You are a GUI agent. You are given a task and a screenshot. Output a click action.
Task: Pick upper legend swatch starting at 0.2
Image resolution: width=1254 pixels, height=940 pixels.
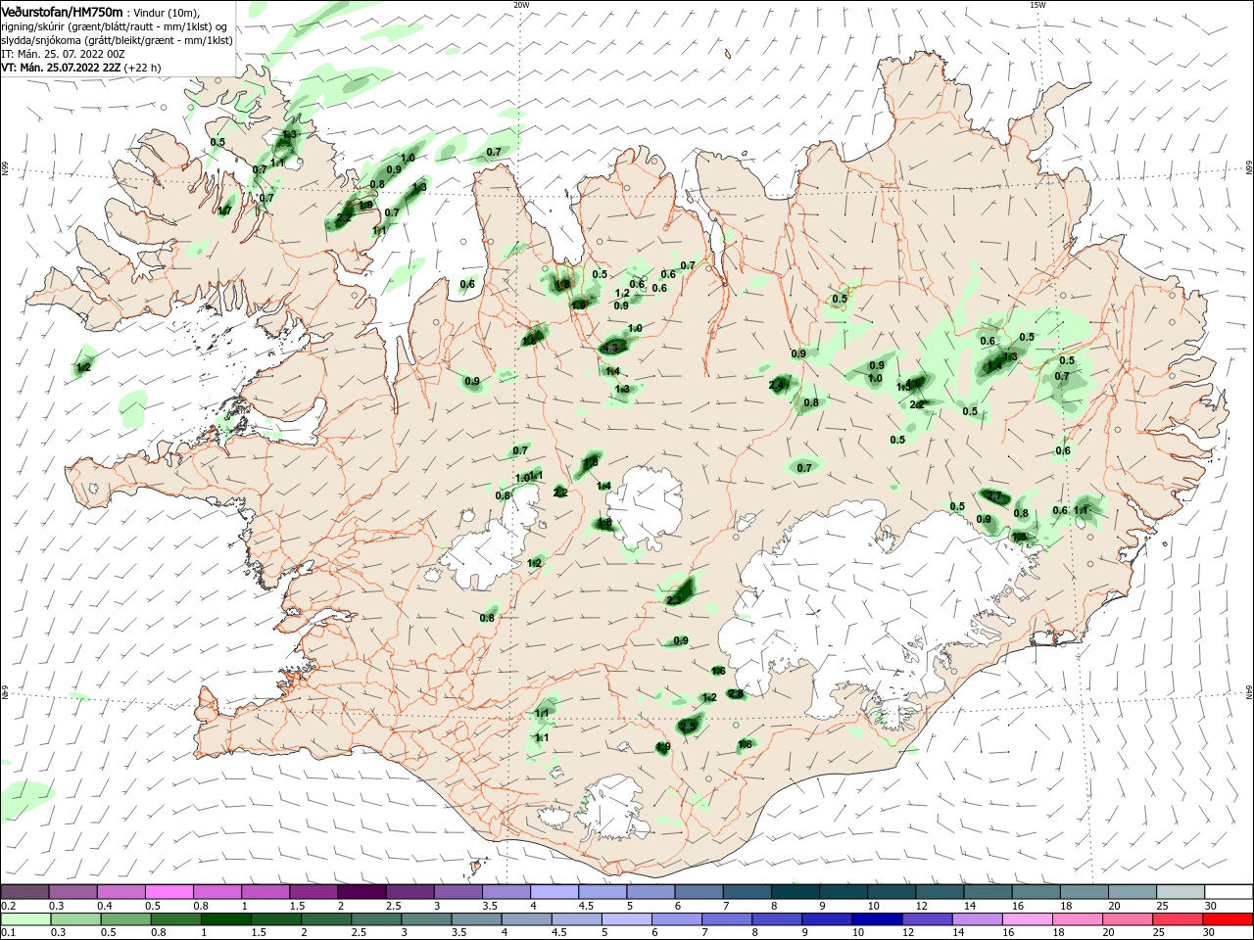click(25, 891)
